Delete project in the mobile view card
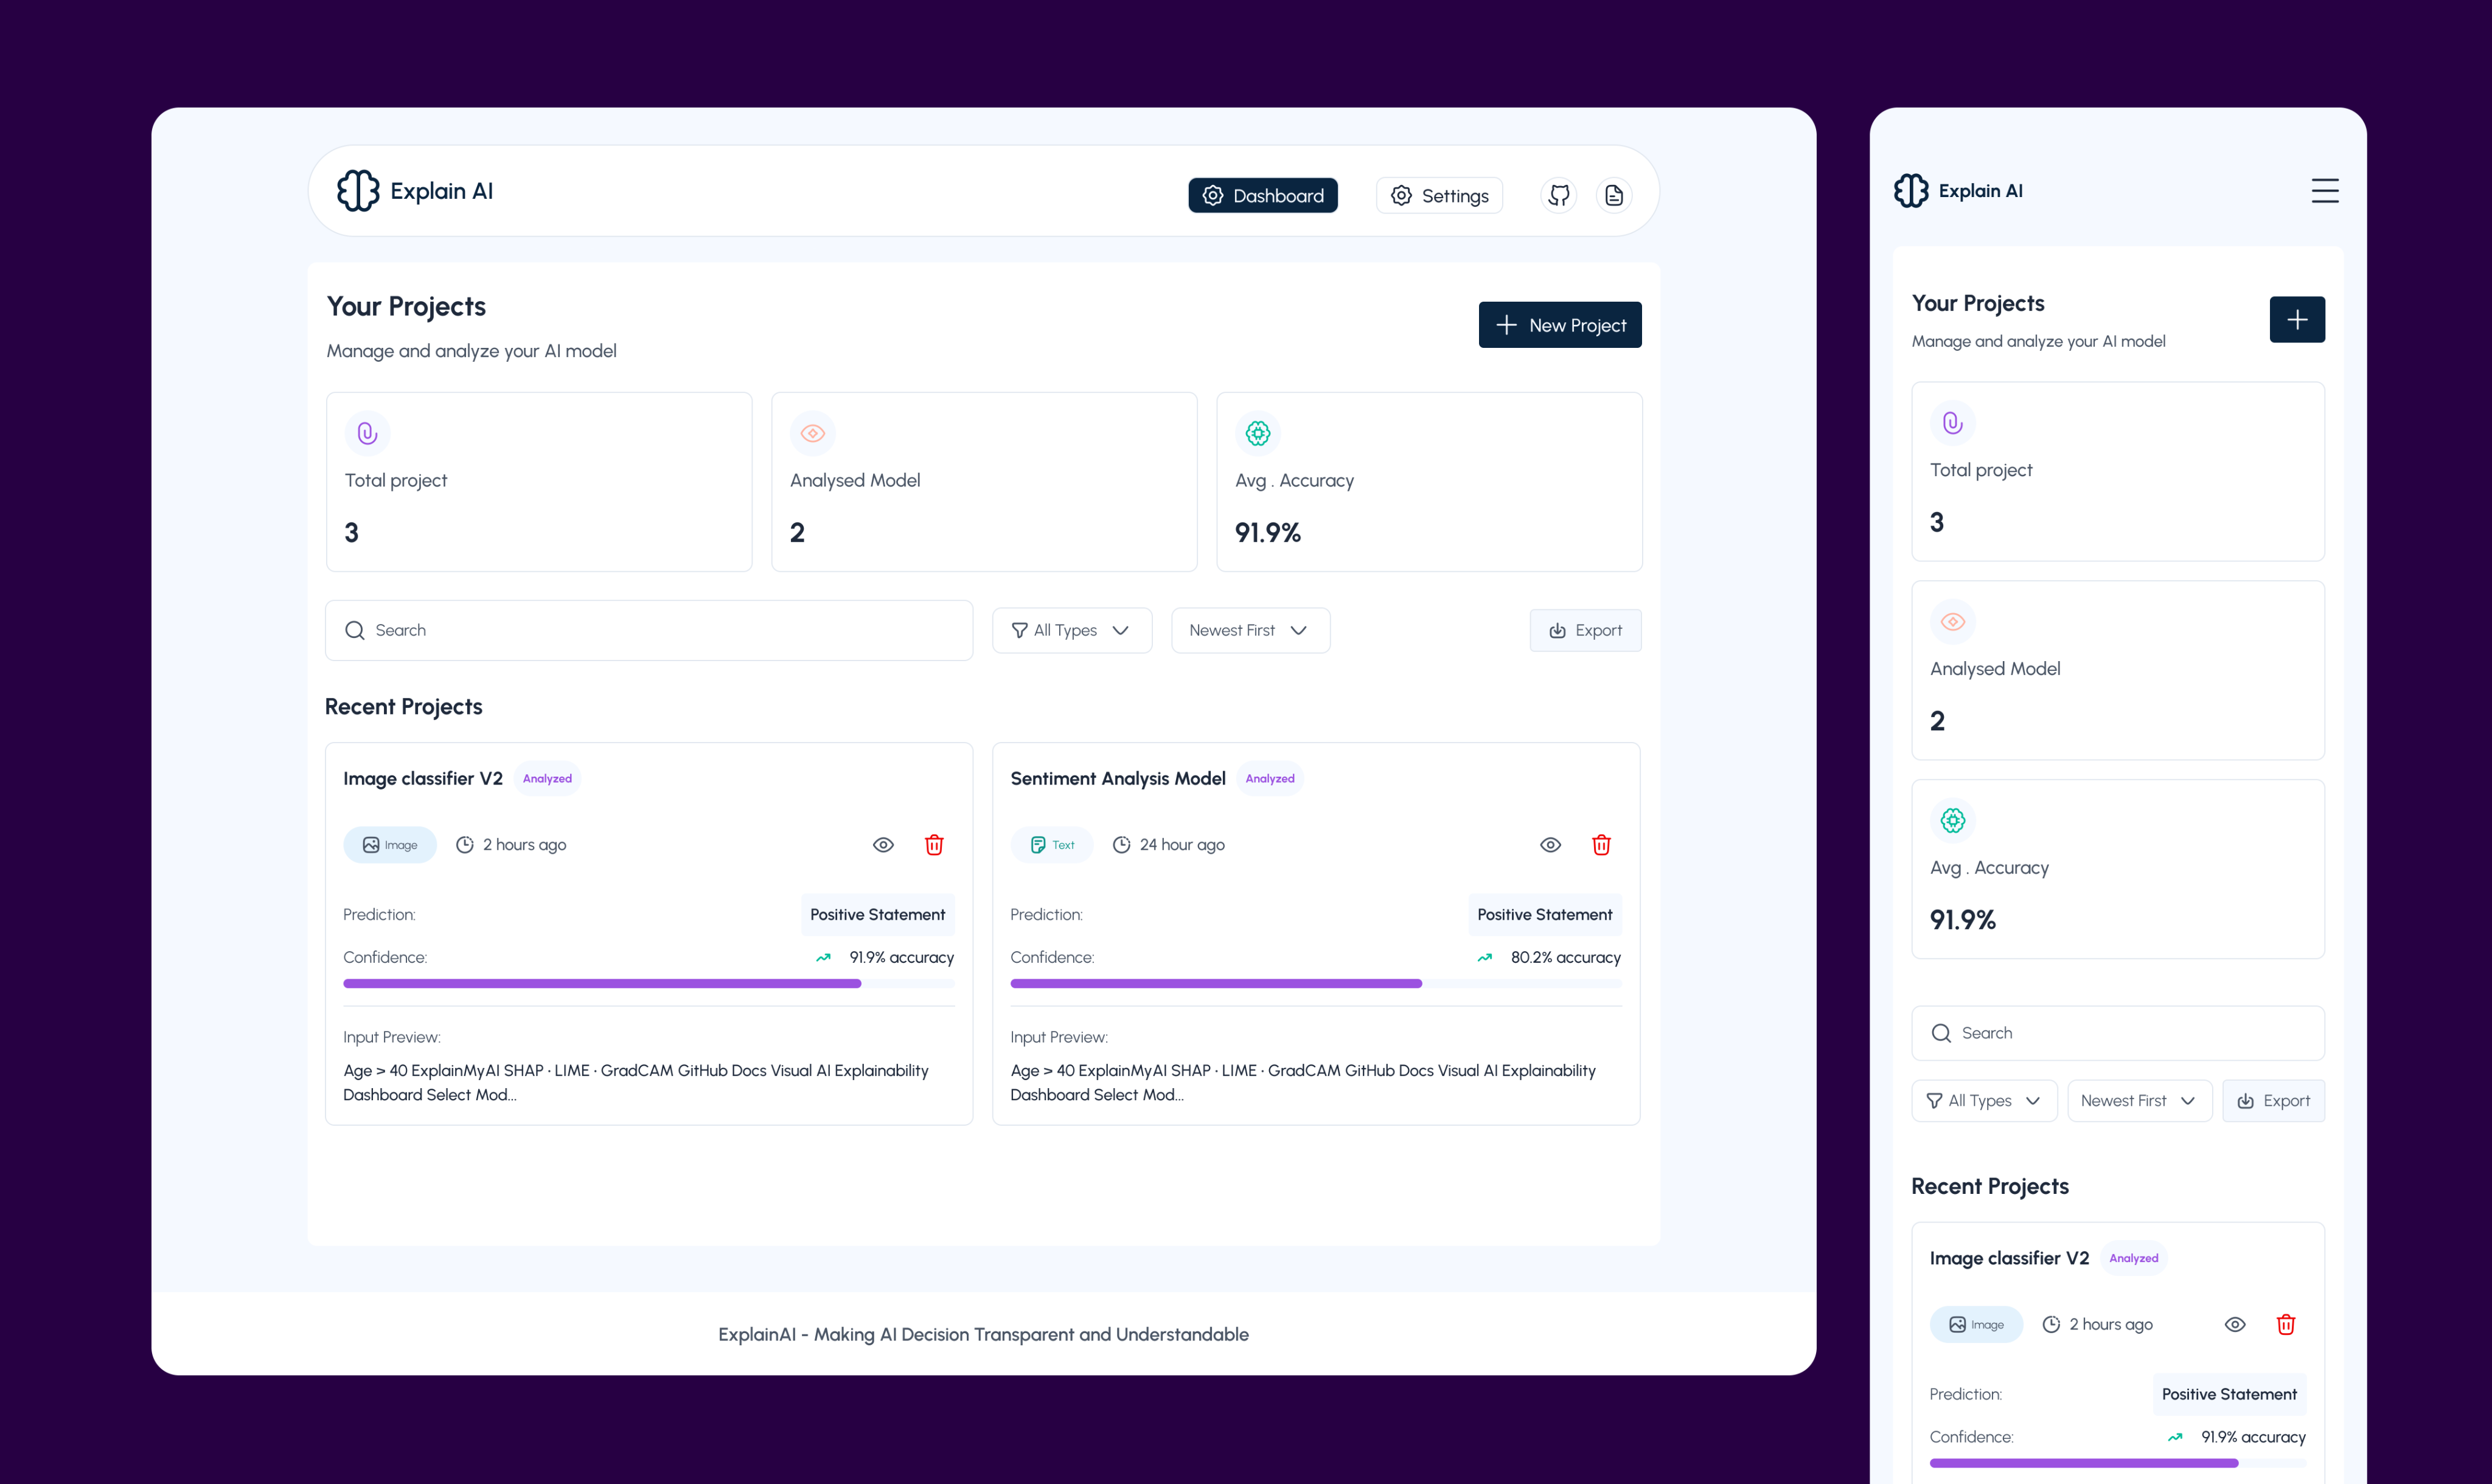 coord(2285,1325)
